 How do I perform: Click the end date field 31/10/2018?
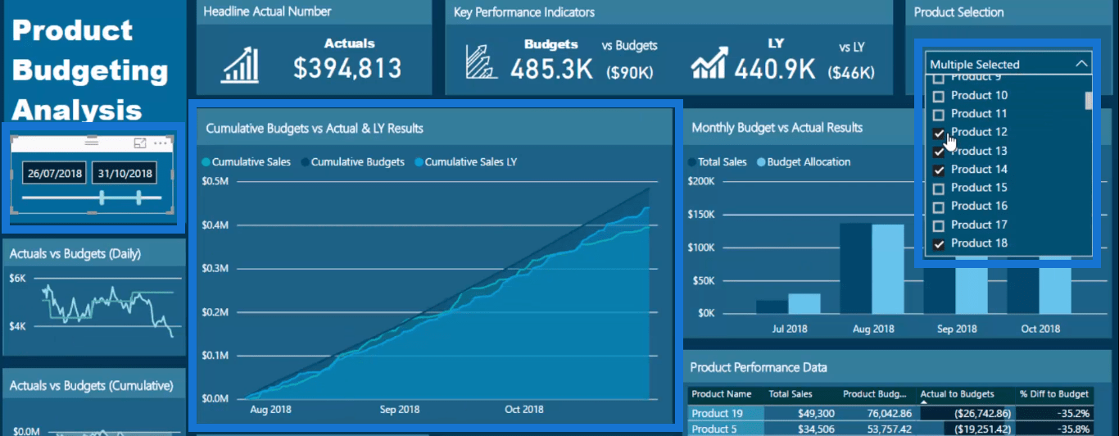coord(124,174)
